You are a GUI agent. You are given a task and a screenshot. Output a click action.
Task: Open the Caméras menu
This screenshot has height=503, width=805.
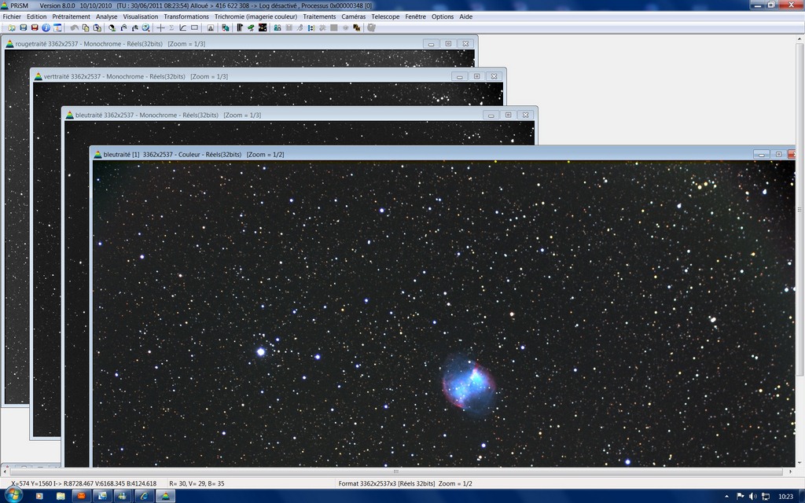353,17
